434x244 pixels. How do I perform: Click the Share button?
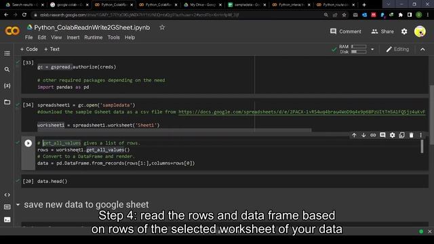tap(382, 32)
